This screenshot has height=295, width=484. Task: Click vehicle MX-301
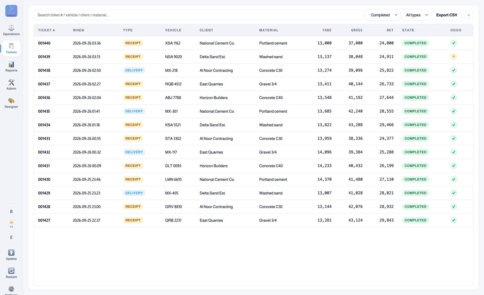[x=172, y=111]
